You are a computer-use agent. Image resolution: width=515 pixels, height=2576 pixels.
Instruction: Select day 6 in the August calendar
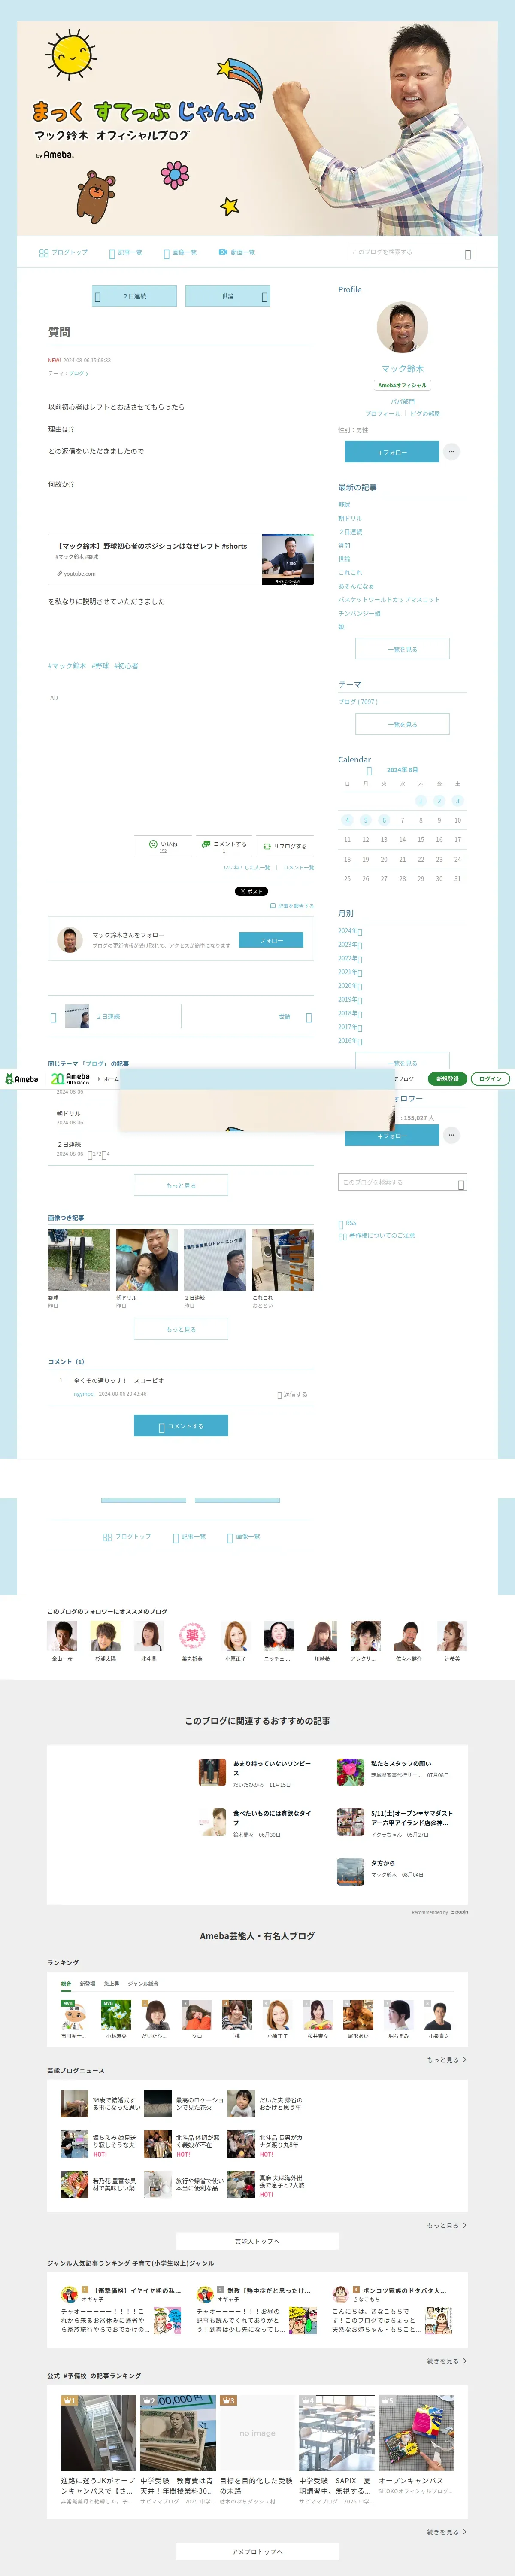[x=384, y=820]
